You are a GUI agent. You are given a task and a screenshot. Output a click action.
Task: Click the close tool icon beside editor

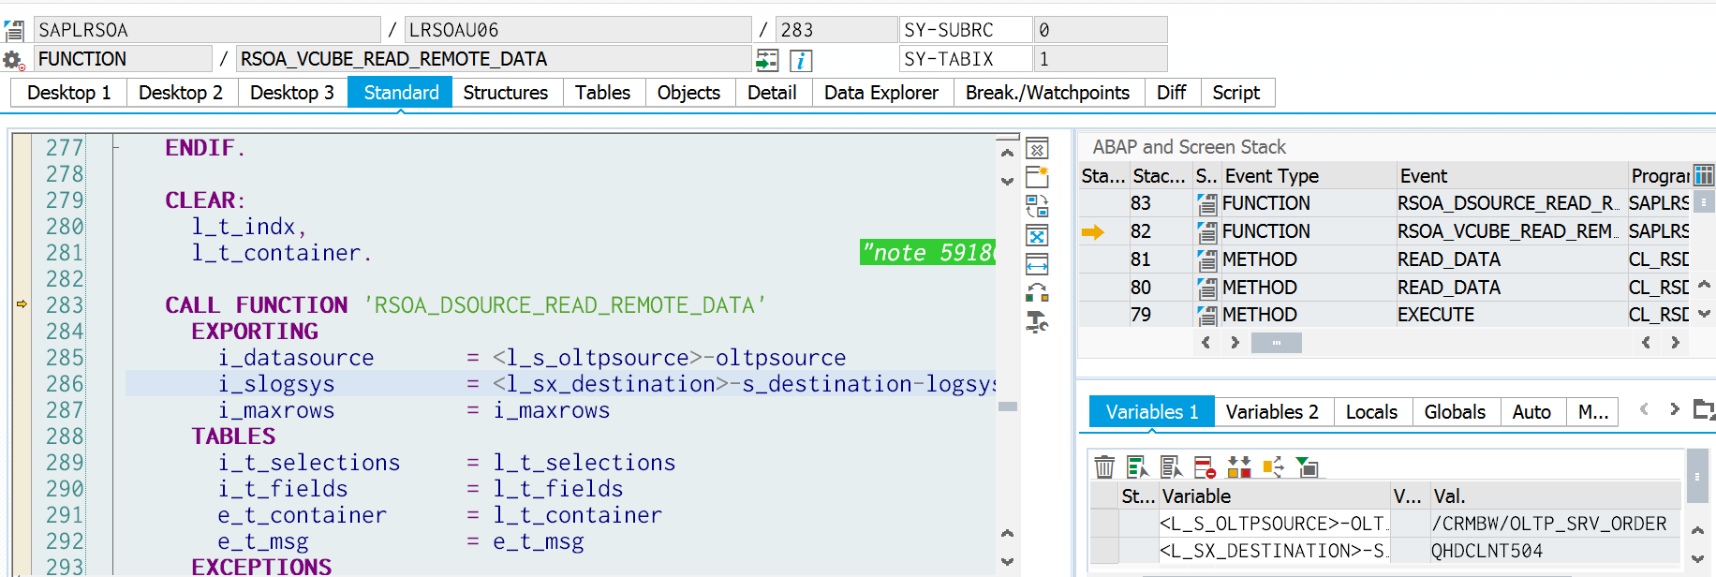point(1037,149)
